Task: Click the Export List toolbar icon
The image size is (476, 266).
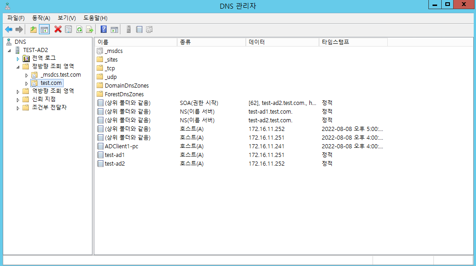Action: (90, 29)
